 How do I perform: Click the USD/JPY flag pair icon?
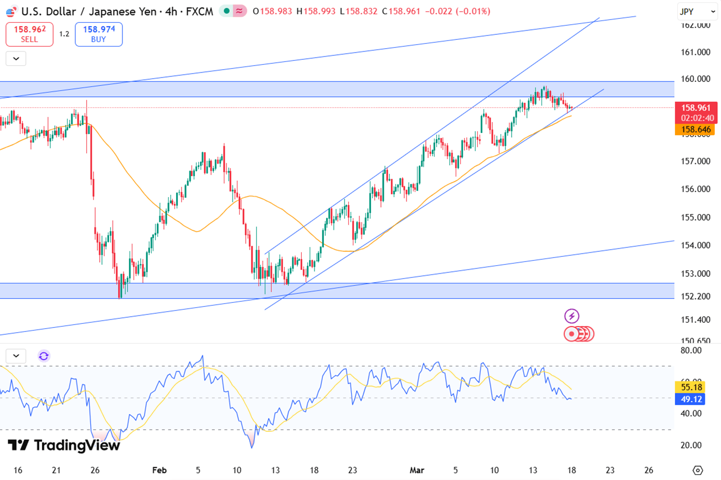(11, 12)
